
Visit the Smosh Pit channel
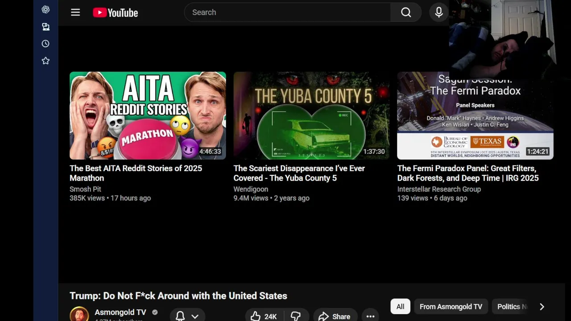(x=85, y=189)
